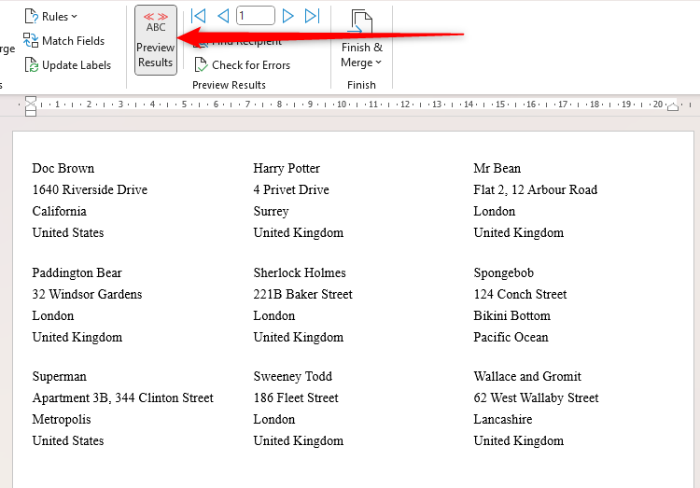
Task: Click the text '1640 Riverside Drive'
Action: pyautogui.click(x=90, y=189)
